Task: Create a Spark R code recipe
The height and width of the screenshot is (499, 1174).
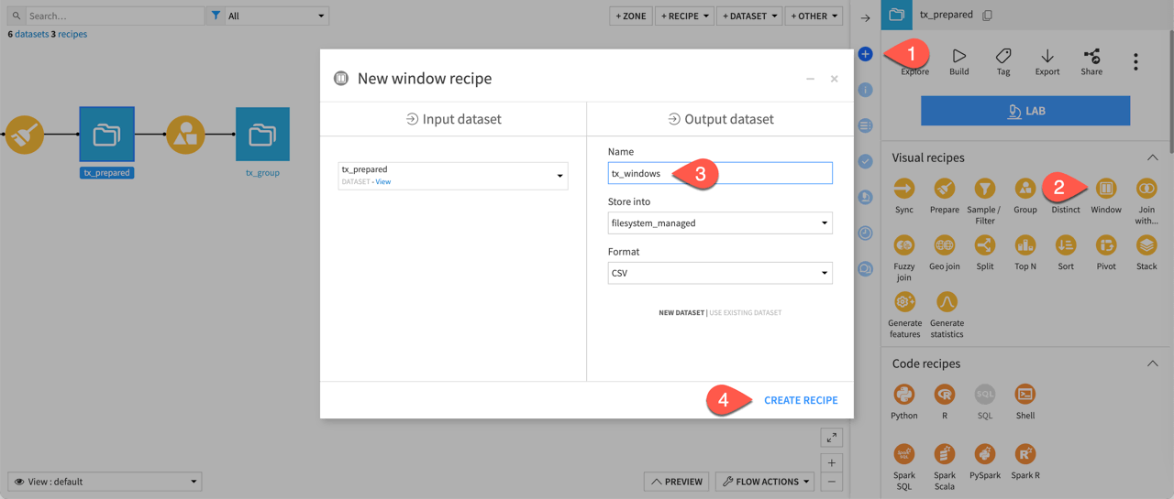Action: [1025, 454]
